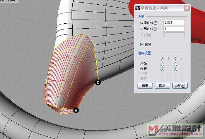The image size is (205, 139).
Task: Focus the 内部曲线 tolerance field
Action: (x=174, y=29)
